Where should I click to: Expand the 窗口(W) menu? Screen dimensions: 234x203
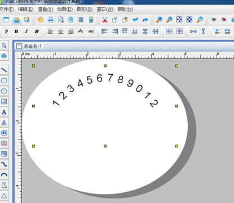105,9
